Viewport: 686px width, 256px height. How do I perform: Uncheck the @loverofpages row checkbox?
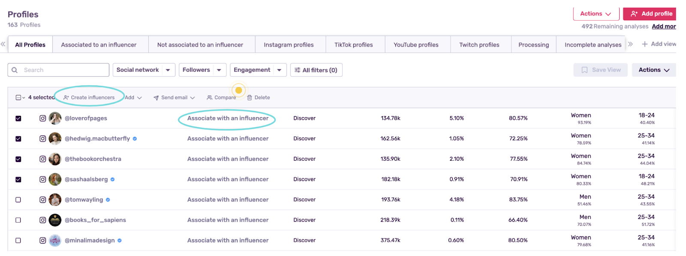click(x=18, y=118)
